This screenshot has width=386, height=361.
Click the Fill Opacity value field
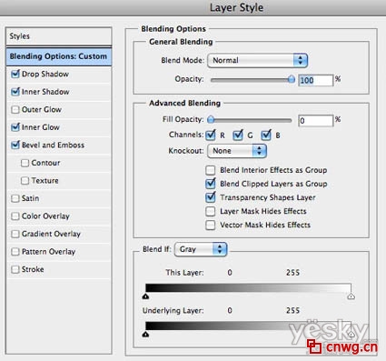[315, 121]
